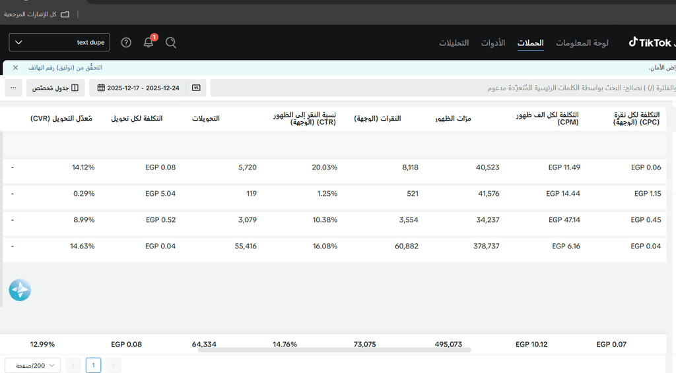The height and width of the screenshot is (373, 676).
Task: Open date range 2025-12-17 - 2025-12-24 picker
Action: 139,88
